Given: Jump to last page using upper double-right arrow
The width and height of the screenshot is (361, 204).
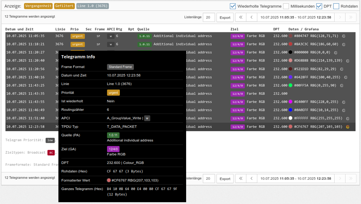Looking at the screenshot, I should pos(351,17).
